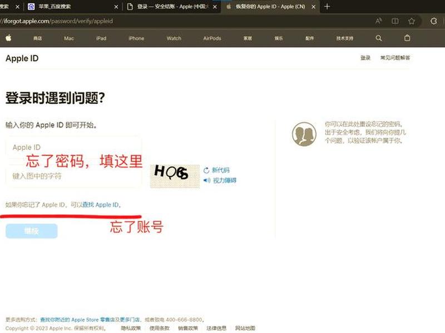Add page to favorites with the star icon

tap(412, 21)
